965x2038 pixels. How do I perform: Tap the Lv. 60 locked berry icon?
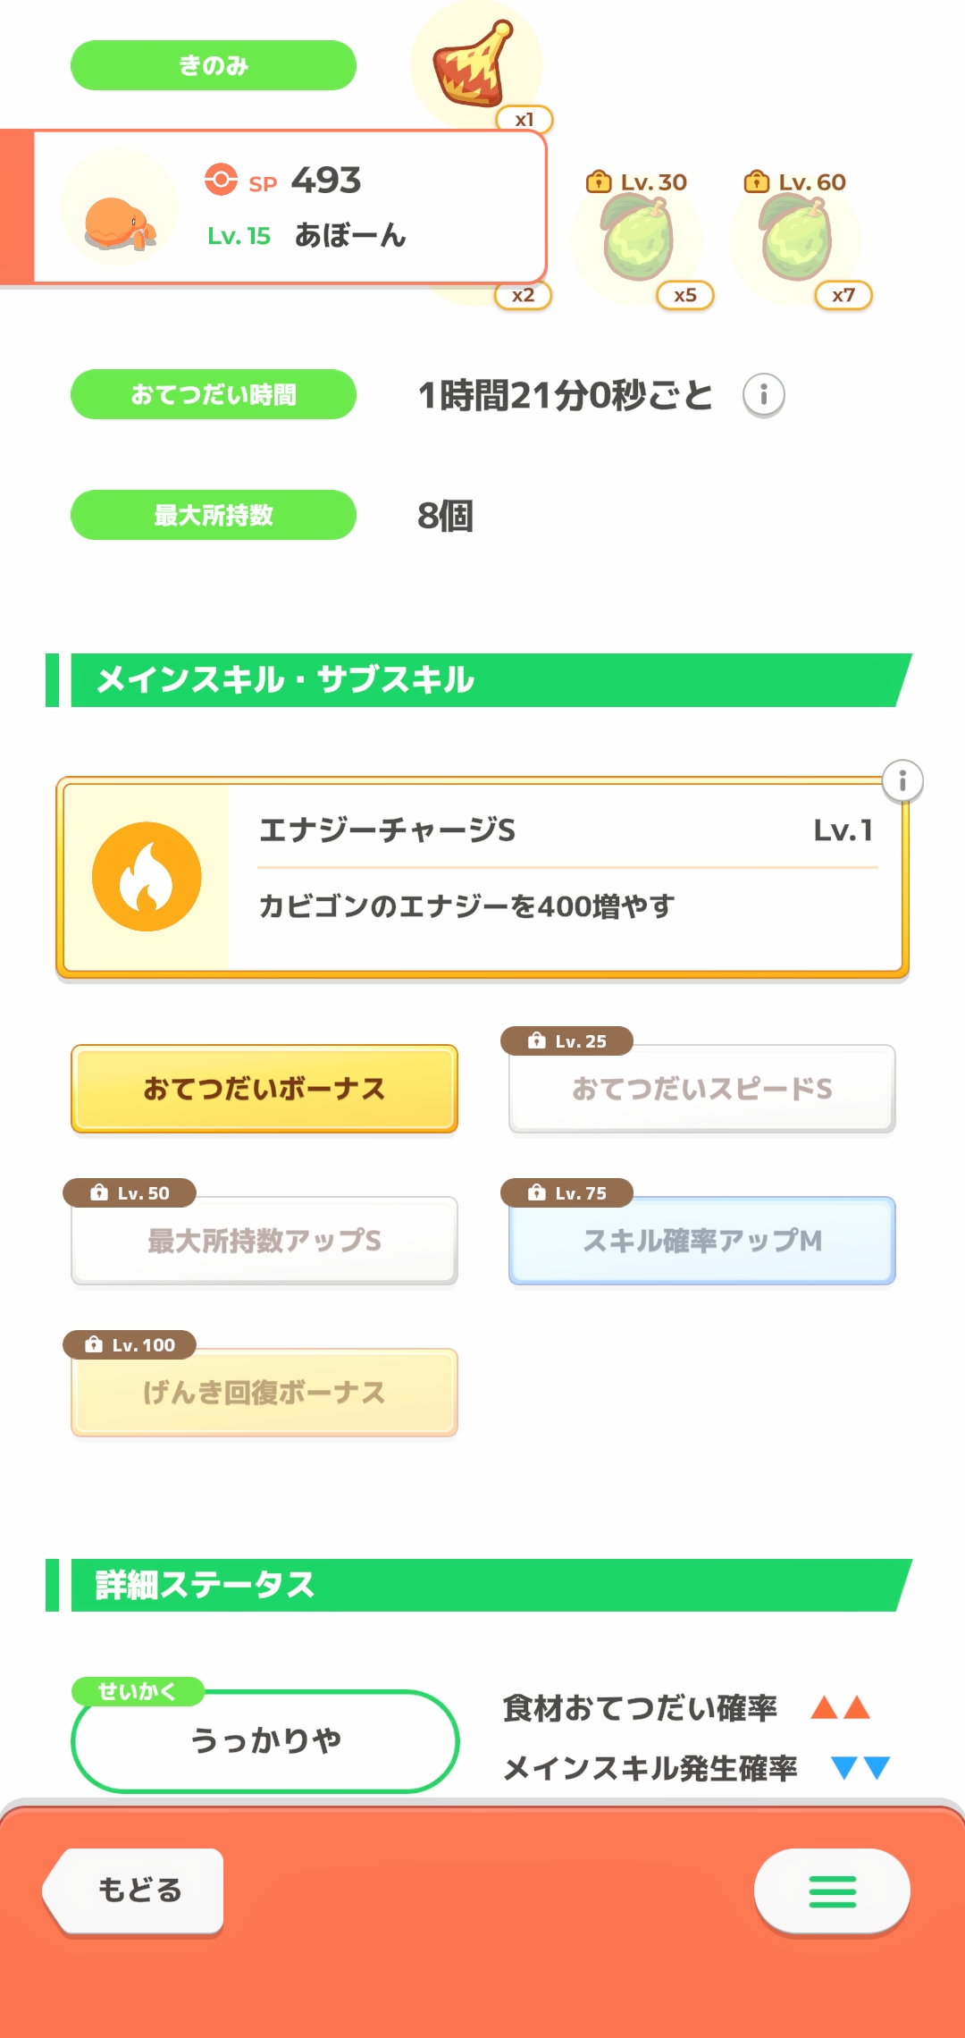(x=795, y=240)
